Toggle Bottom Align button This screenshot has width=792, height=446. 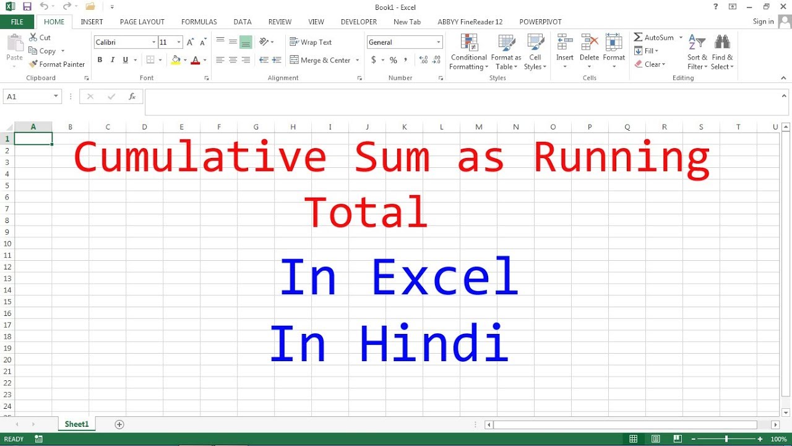(246, 42)
